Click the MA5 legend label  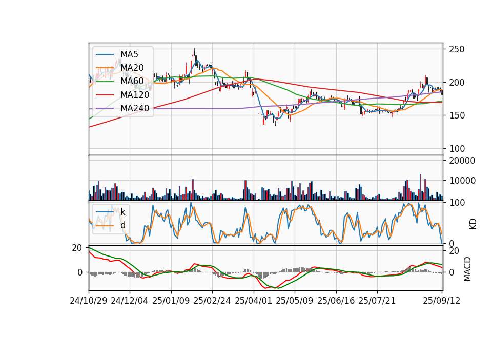click(129, 54)
